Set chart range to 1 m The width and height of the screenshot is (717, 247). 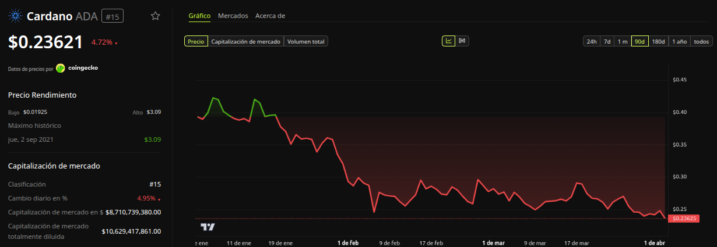pyautogui.click(x=623, y=41)
